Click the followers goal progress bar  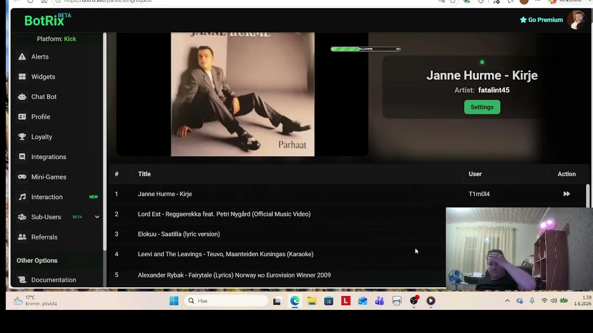coord(366,49)
